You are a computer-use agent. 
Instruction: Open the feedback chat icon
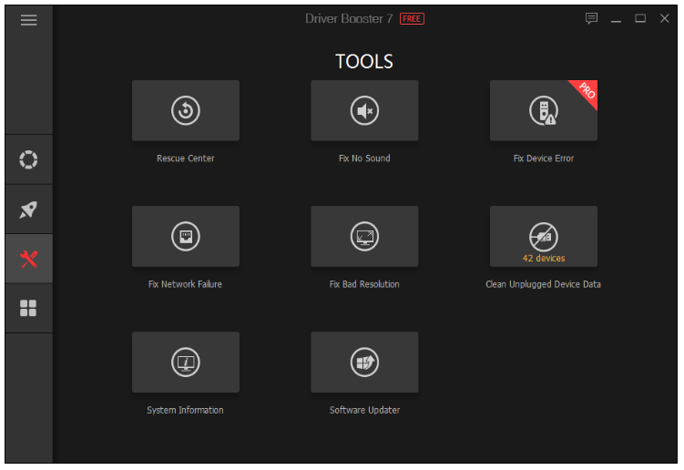click(x=591, y=18)
